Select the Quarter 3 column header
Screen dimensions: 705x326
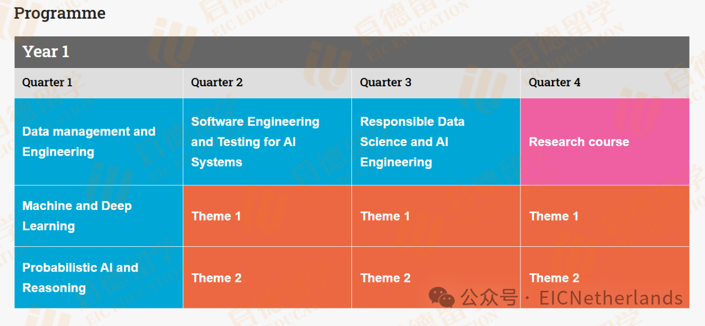click(436, 83)
